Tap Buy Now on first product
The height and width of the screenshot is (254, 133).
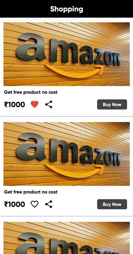click(x=112, y=105)
